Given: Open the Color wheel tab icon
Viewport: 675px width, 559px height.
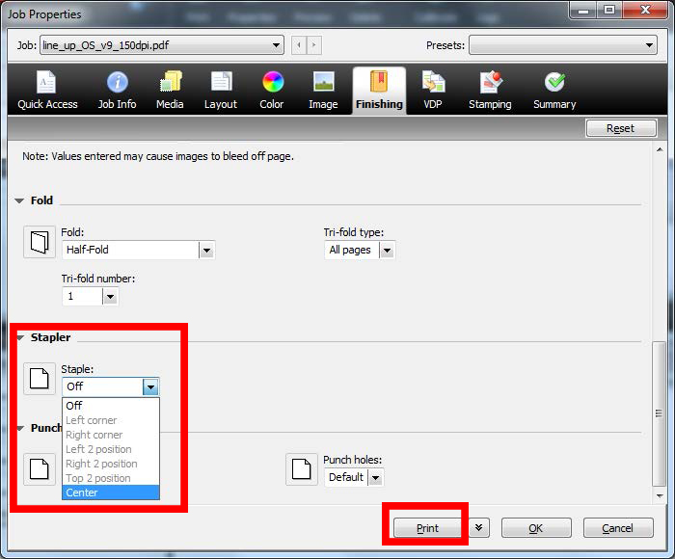Looking at the screenshot, I should [x=273, y=82].
